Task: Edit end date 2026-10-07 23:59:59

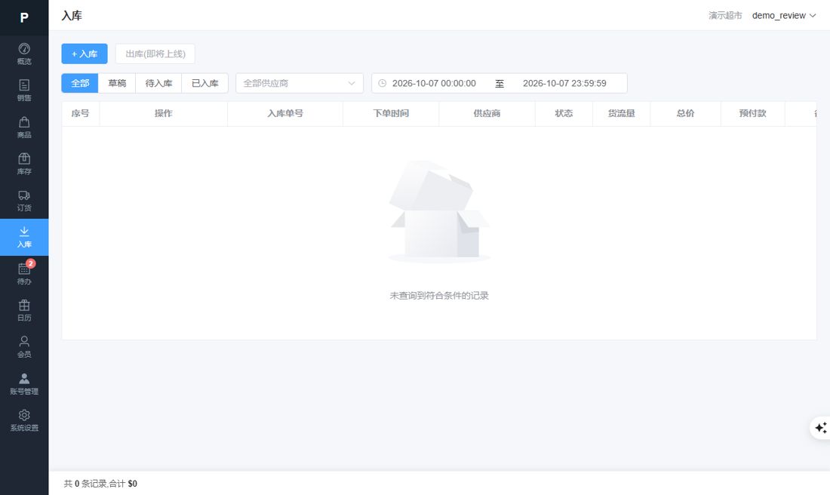Action: pos(564,83)
